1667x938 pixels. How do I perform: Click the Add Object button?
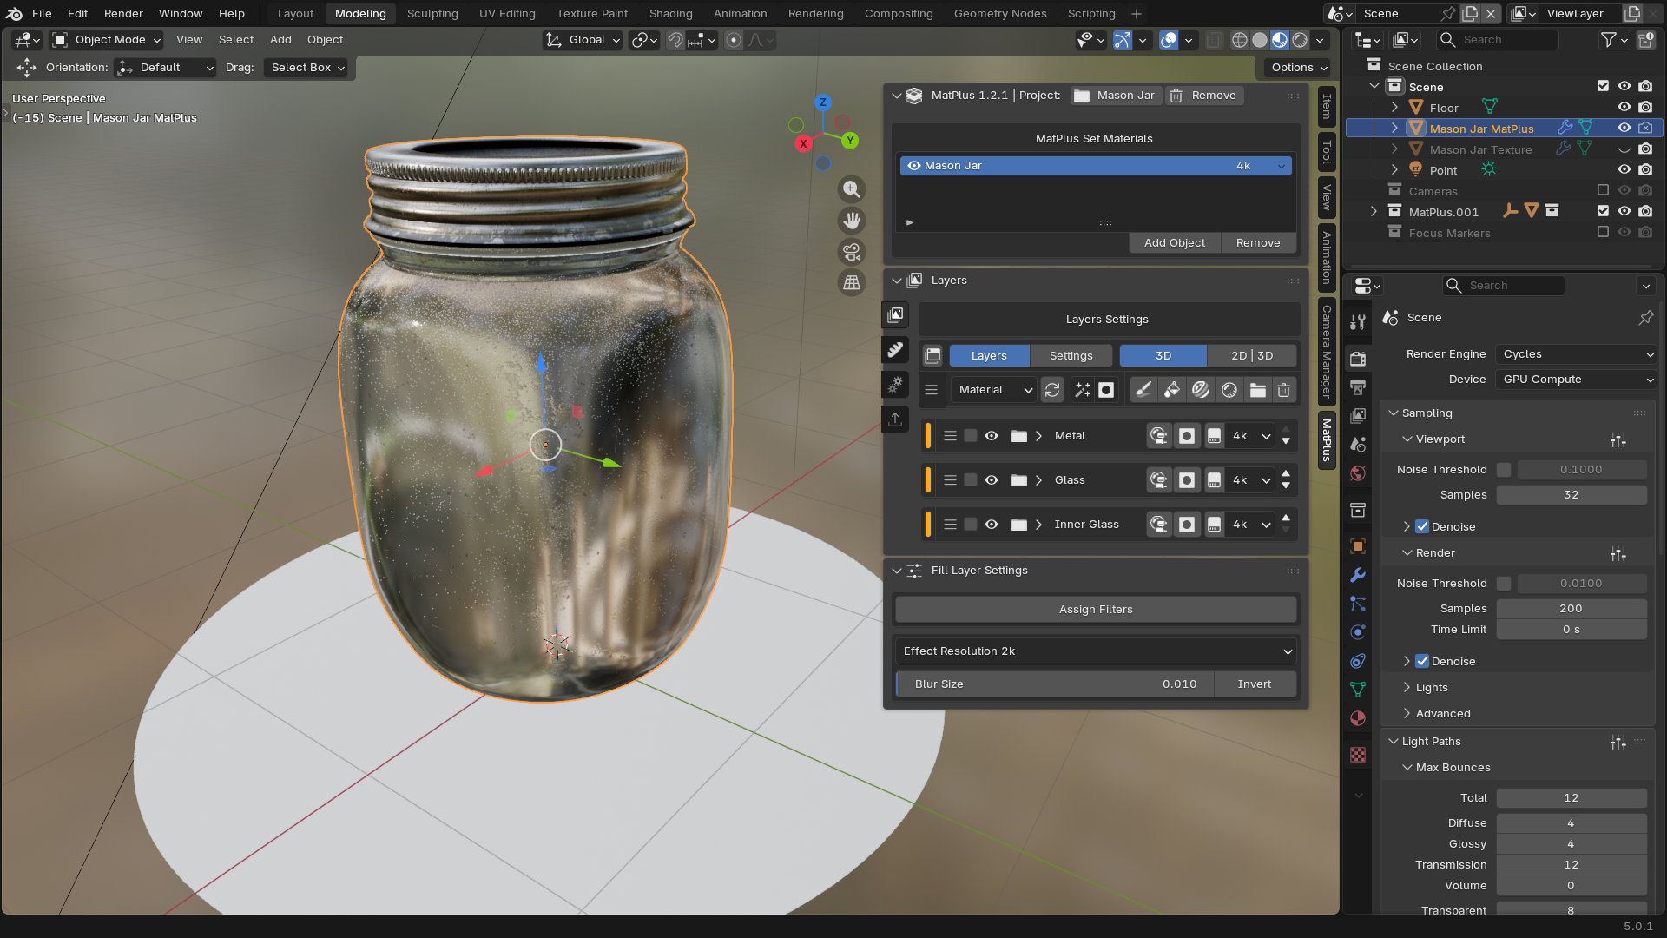(1174, 243)
